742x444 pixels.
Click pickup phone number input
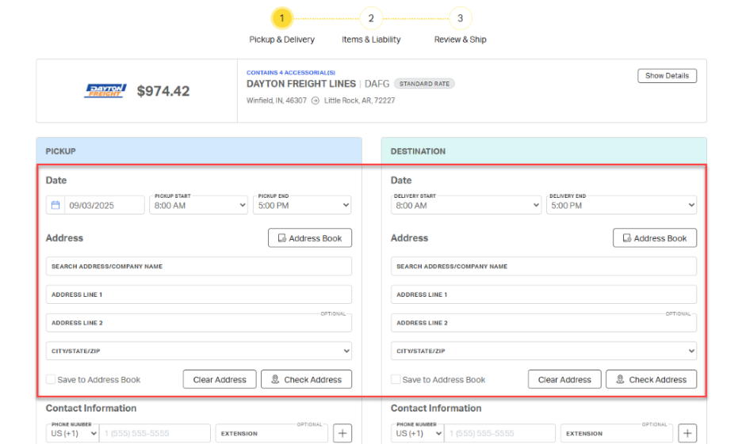[155, 433]
